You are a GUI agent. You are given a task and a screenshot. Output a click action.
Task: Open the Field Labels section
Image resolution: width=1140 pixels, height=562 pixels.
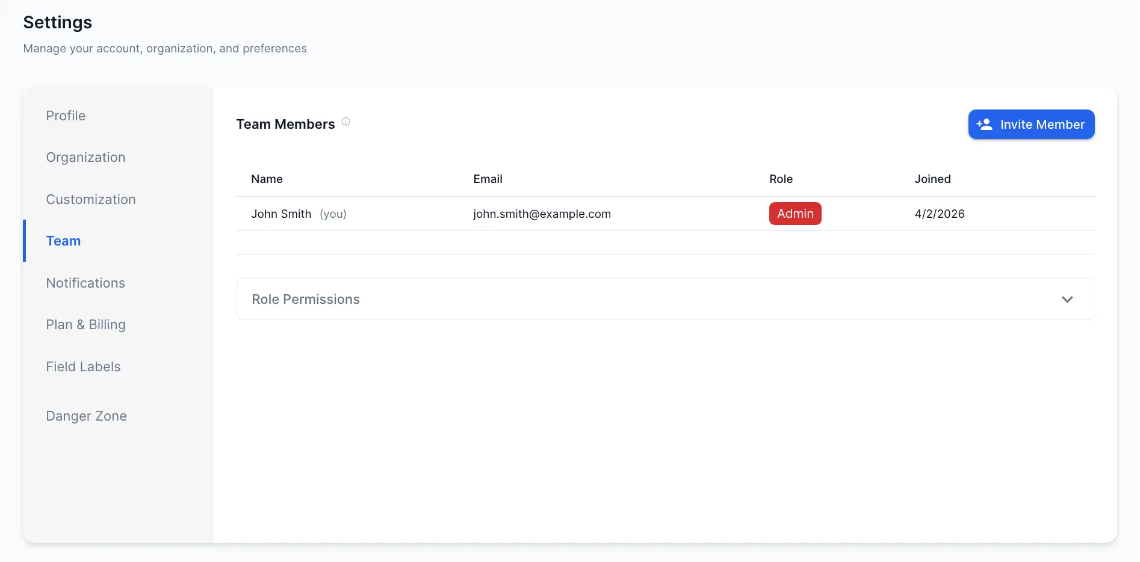(83, 366)
